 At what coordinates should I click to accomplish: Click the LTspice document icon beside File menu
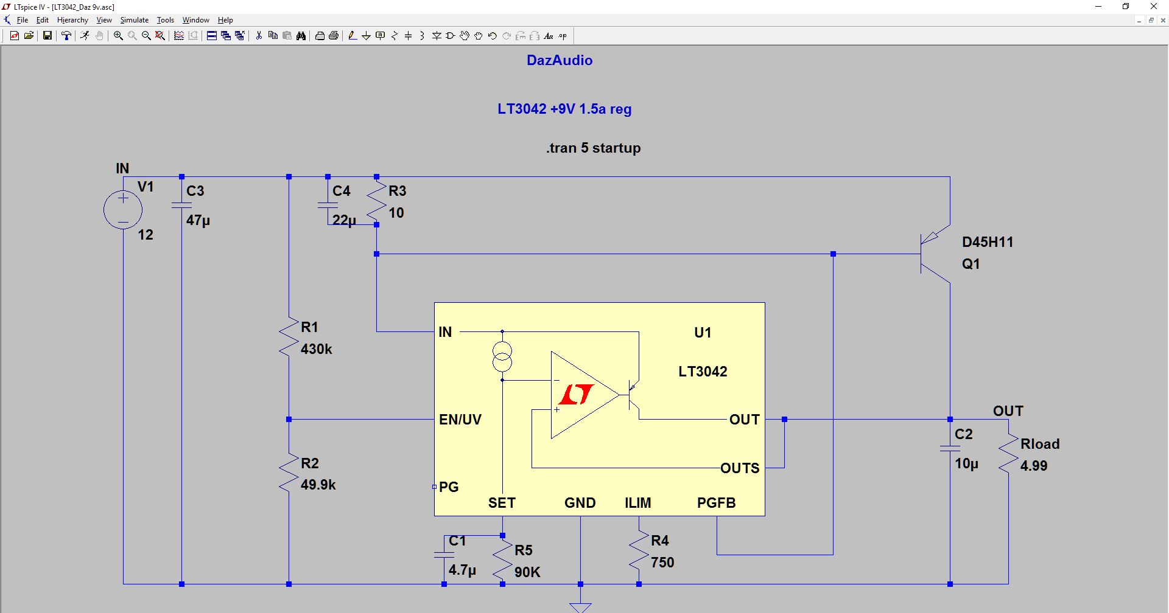[x=7, y=20]
